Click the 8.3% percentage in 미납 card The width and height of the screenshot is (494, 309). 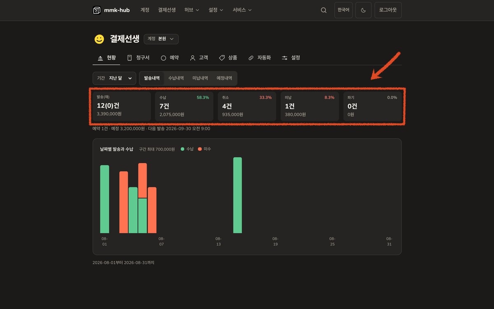[x=329, y=98]
